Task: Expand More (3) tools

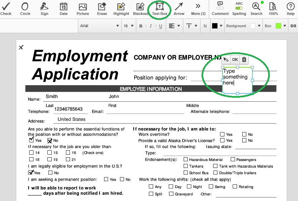Action: (198, 9)
